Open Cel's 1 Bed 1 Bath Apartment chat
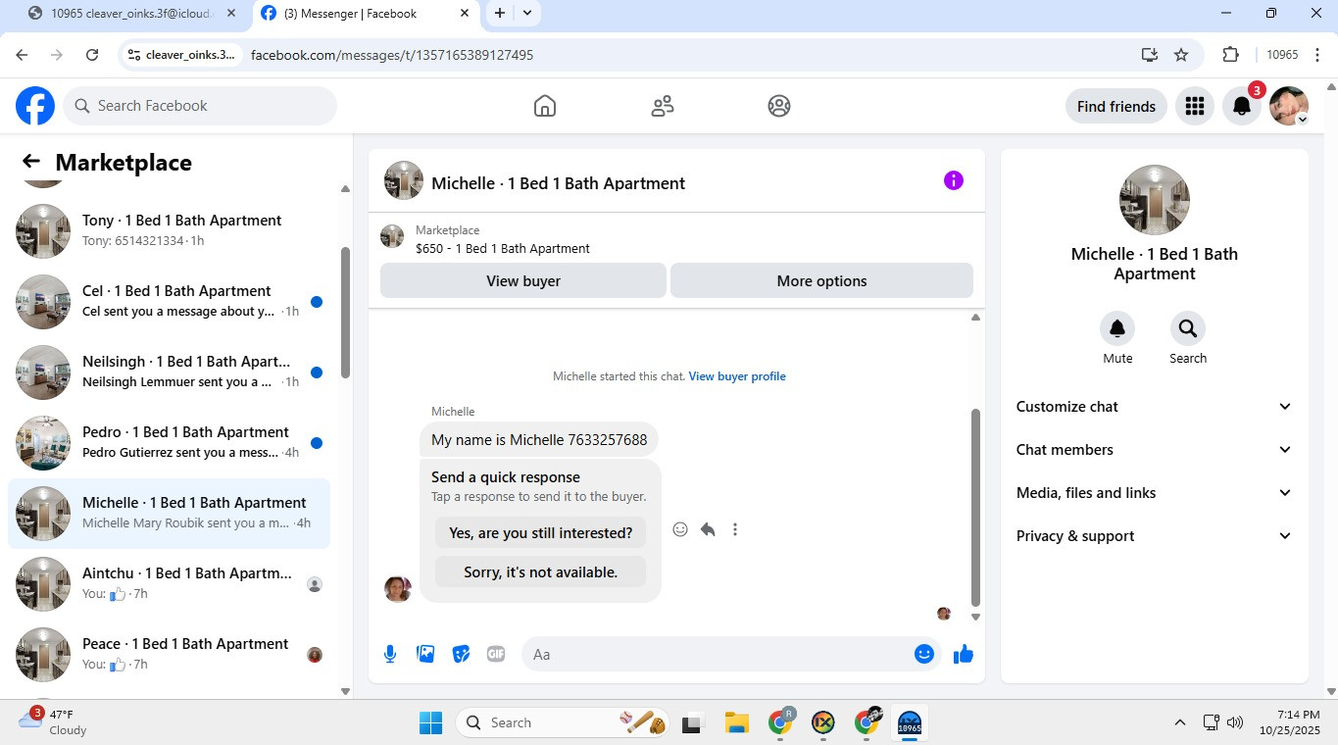Viewport: 1338px width, 745px height. pos(169,302)
